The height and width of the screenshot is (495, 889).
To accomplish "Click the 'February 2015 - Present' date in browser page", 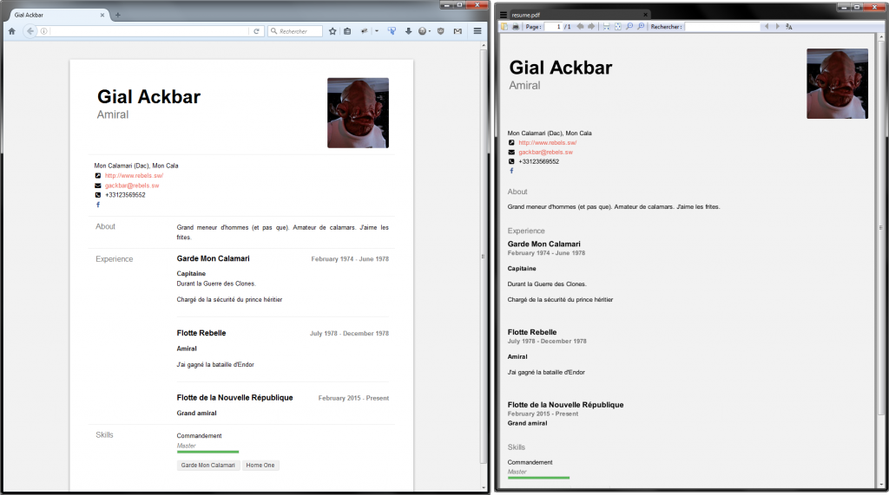I will [353, 398].
